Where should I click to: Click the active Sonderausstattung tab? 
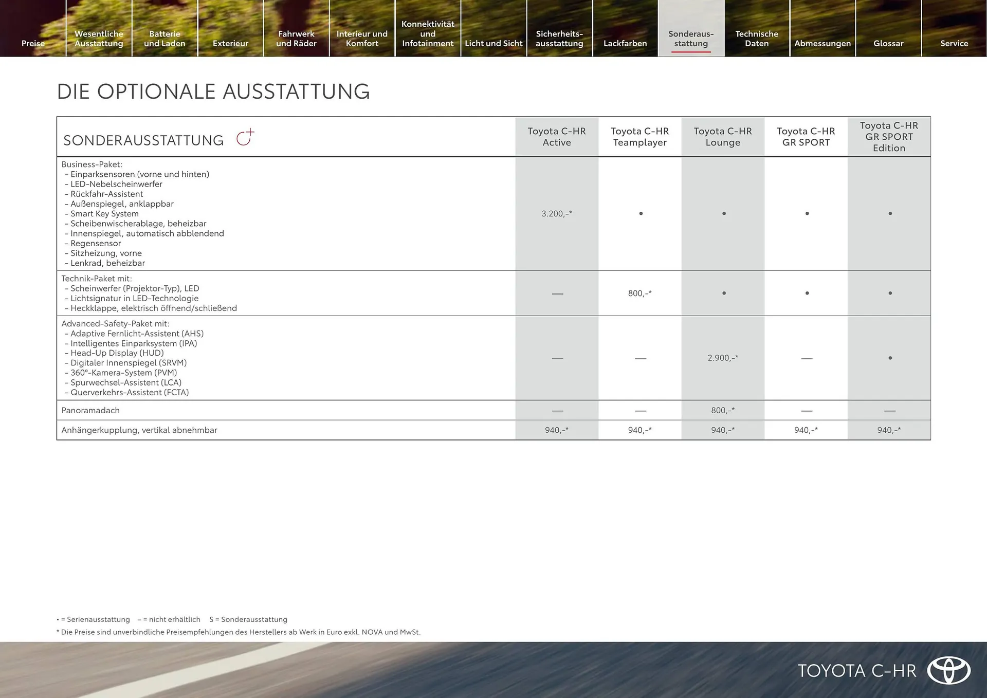click(691, 39)
